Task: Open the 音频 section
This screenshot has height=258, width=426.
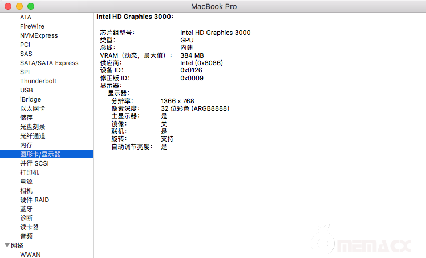Action: pyautogui.click(x=26, y=236)
